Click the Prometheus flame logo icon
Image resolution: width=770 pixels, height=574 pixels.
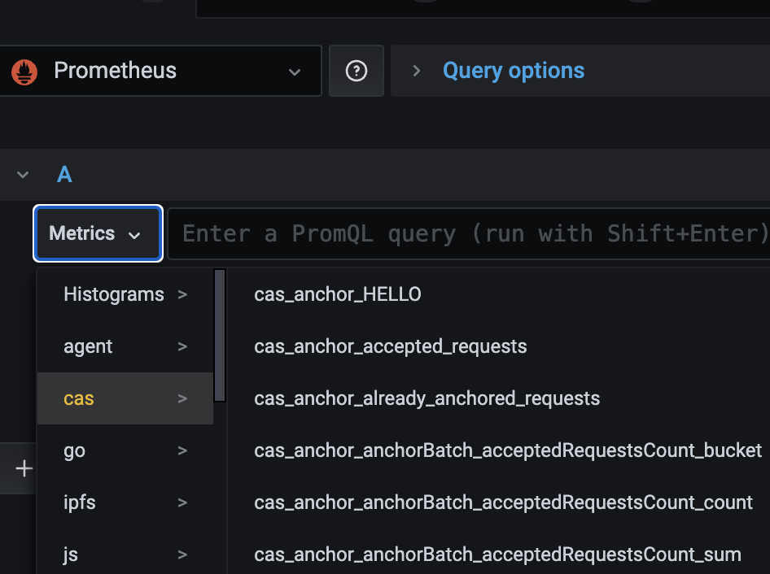[x=24, y=72]
